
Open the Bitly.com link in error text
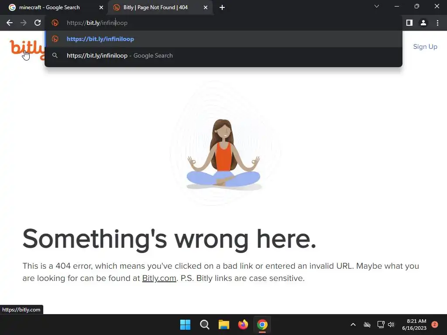click(x=159, y=278)
